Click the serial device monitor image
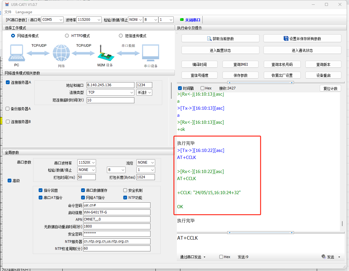Screen dimensions: 349x271 (150, 54)
